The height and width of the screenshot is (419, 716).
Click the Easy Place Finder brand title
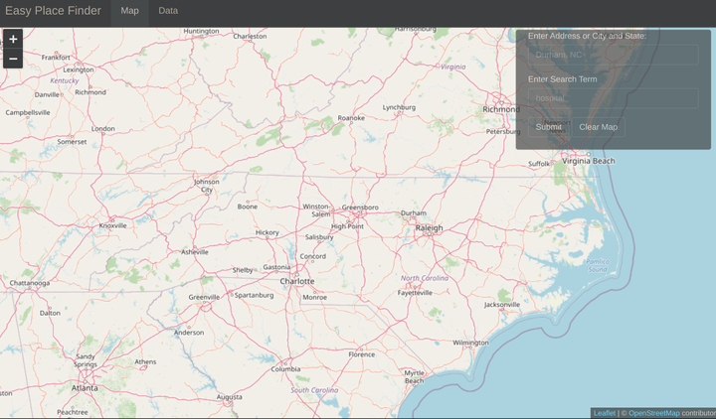[x=53, y=11]
